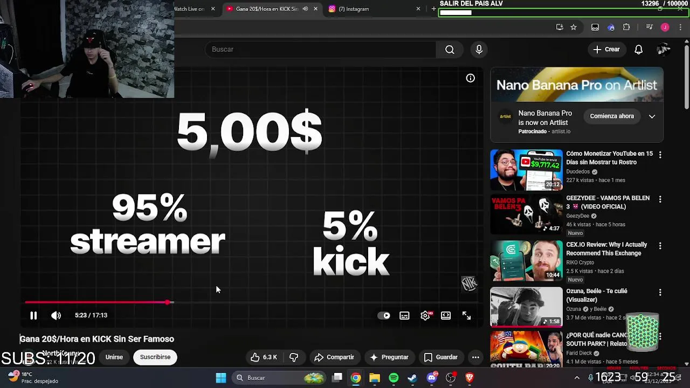The width and height of the screenshot is (690, 388).
Task: Toggle the autoplay switch in player
Action: pos(384,316)
